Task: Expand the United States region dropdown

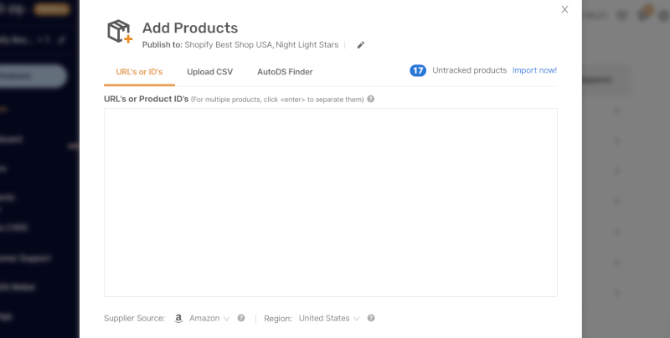Action: coord(329,319)
